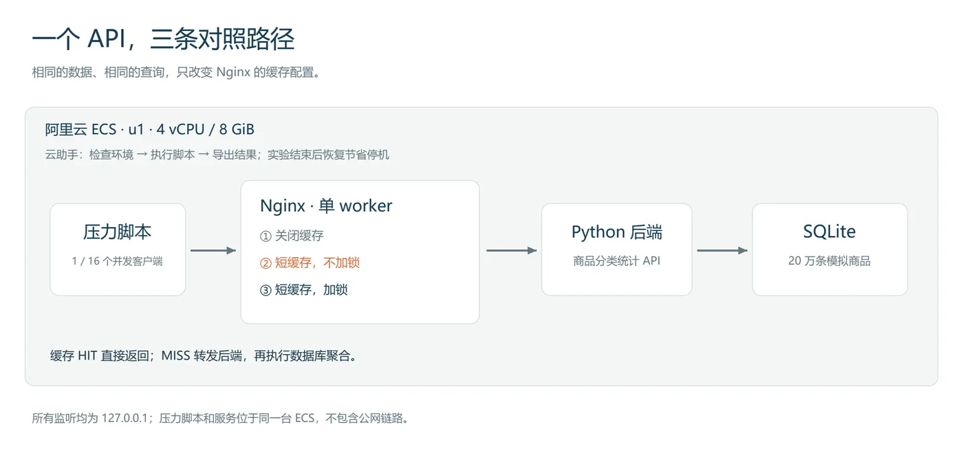Select the subtitle "相同的数据、相同的查询，只改变 Nginx 的缓存配置。"
The image size is (963, 451).
click(176, 72)
